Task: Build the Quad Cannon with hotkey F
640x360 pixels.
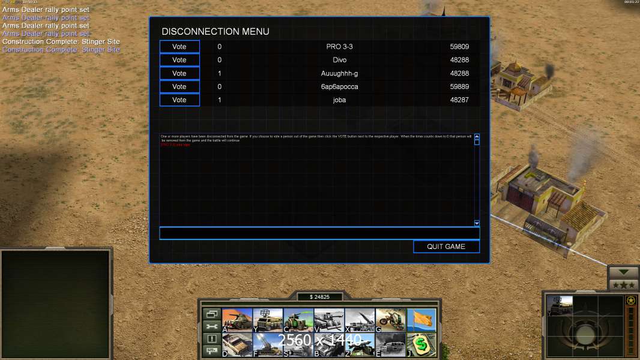Action: point(268,345)
